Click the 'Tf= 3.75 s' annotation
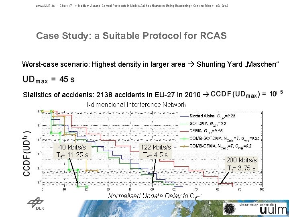 (x=242, y=168)
